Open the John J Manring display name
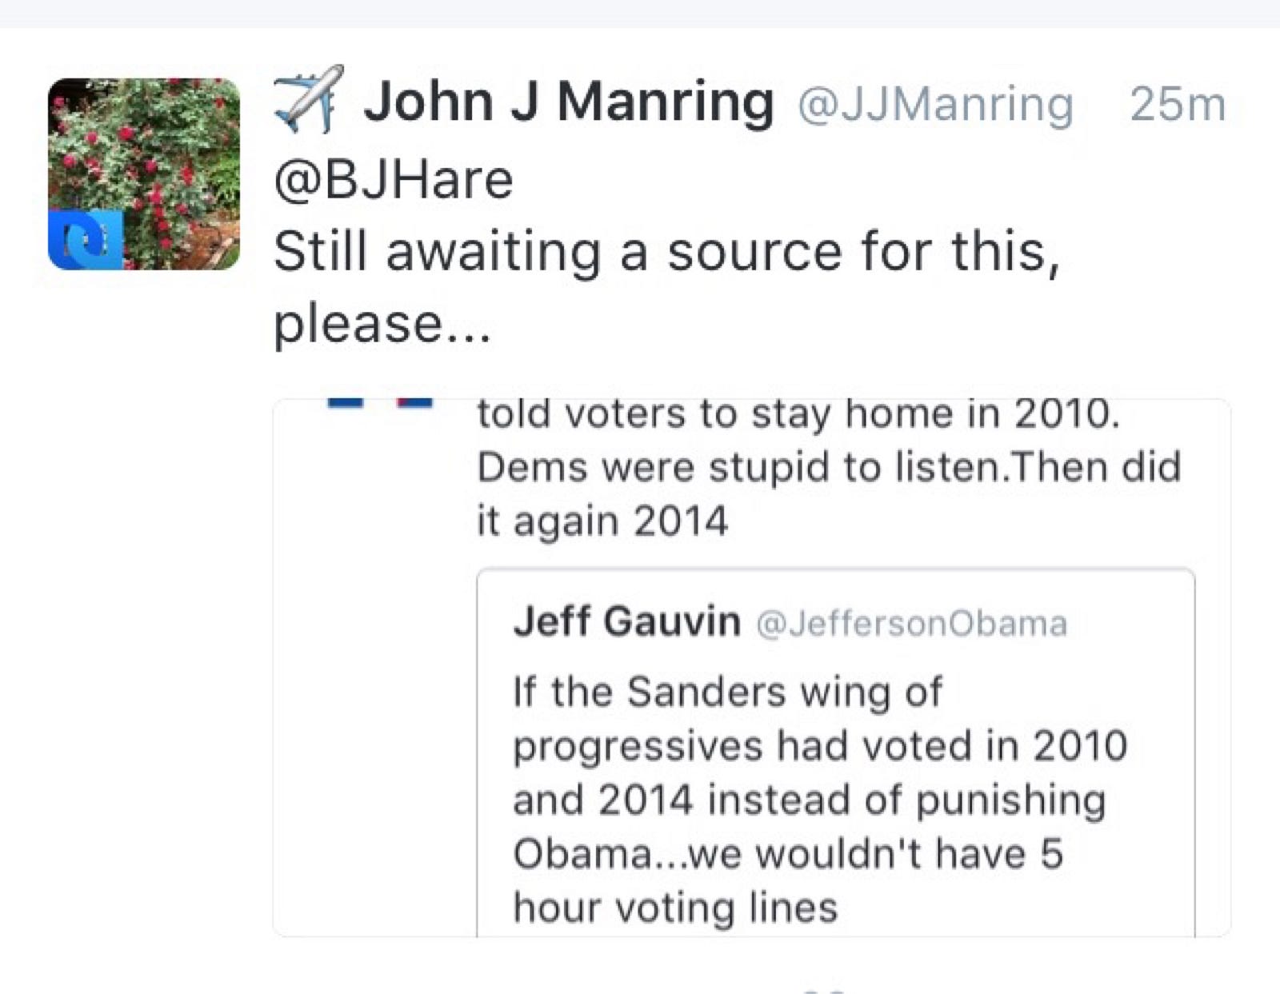Image resolution: width=1280 pixels, height=994 pixels. tap(569, 102)
